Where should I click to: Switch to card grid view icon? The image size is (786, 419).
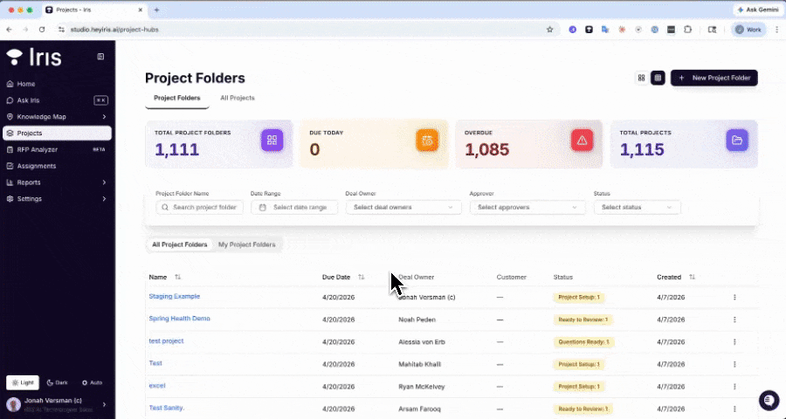[641, 78]
